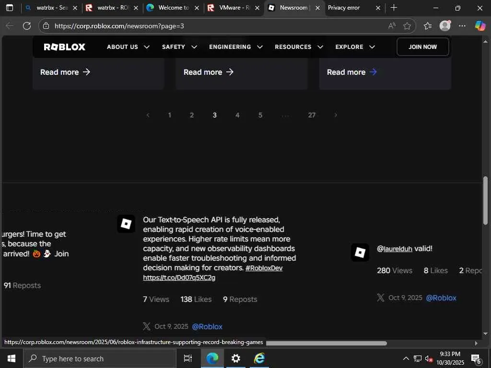Open the browser profile avatar
The image size is (491, 368).
[445, 26]
